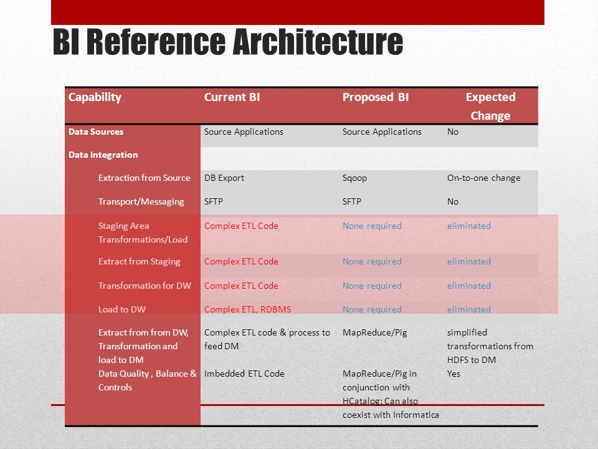Select 'MapReduce/Pig in conjunction with HCatalog' cell

(391, 394)
